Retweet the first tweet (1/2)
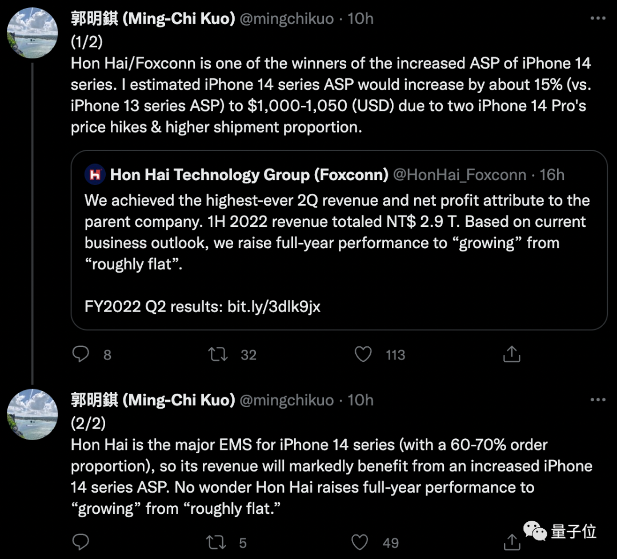This screenshot has width=617, height=559. point(218,354)
